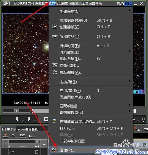
Task: Open the dropdown below fast-forward icon
Action: (144, 121)
